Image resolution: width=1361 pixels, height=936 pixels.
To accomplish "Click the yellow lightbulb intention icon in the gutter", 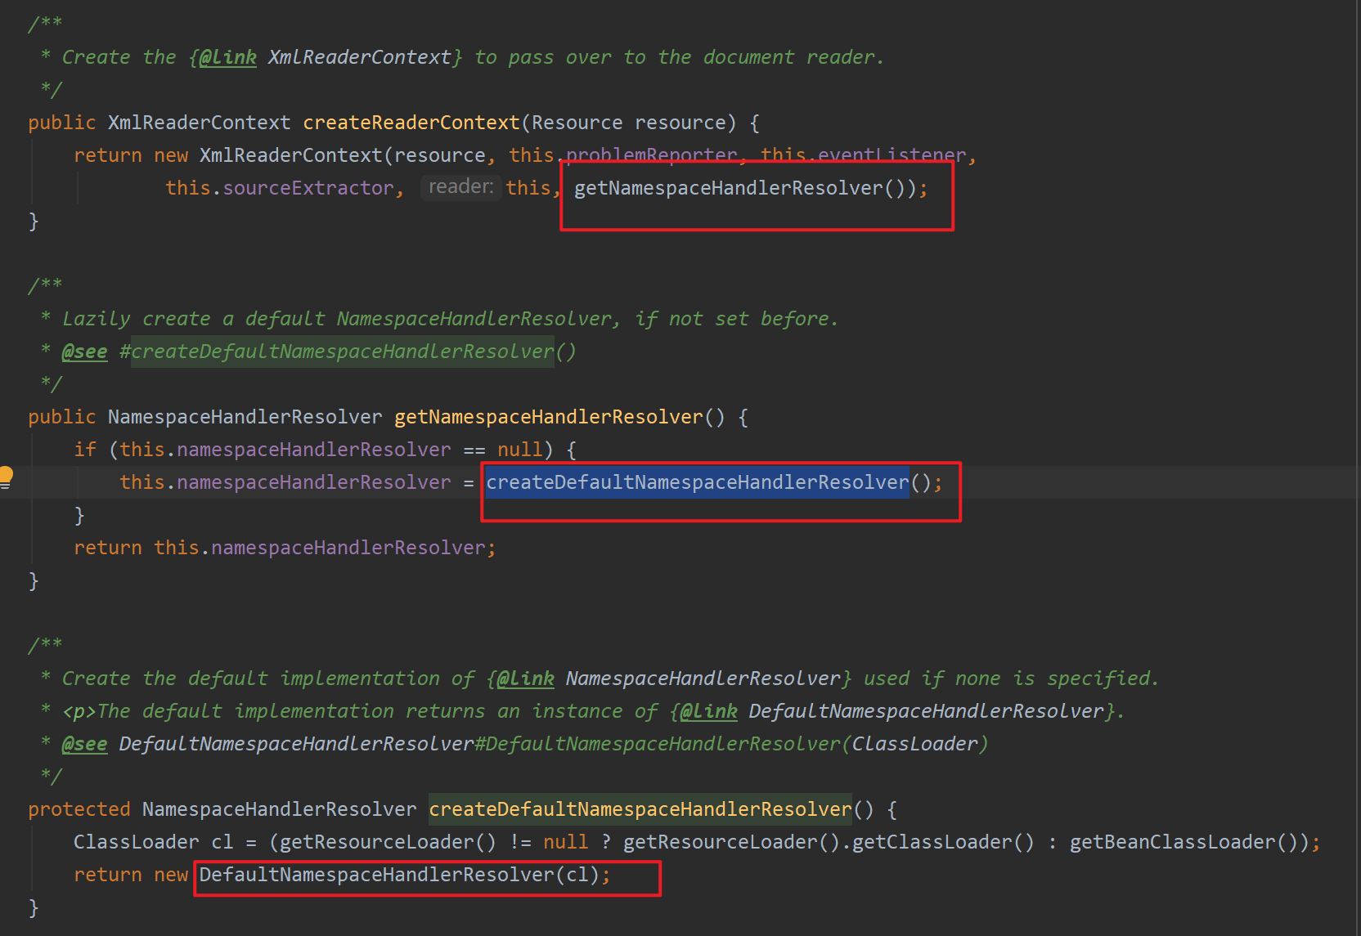I will point(6,477).
